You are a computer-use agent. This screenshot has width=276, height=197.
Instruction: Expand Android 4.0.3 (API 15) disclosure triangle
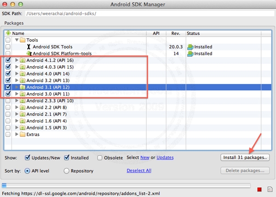[x=17, y=67]
